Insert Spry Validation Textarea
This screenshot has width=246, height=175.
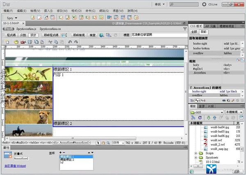(x=68, y=17)
